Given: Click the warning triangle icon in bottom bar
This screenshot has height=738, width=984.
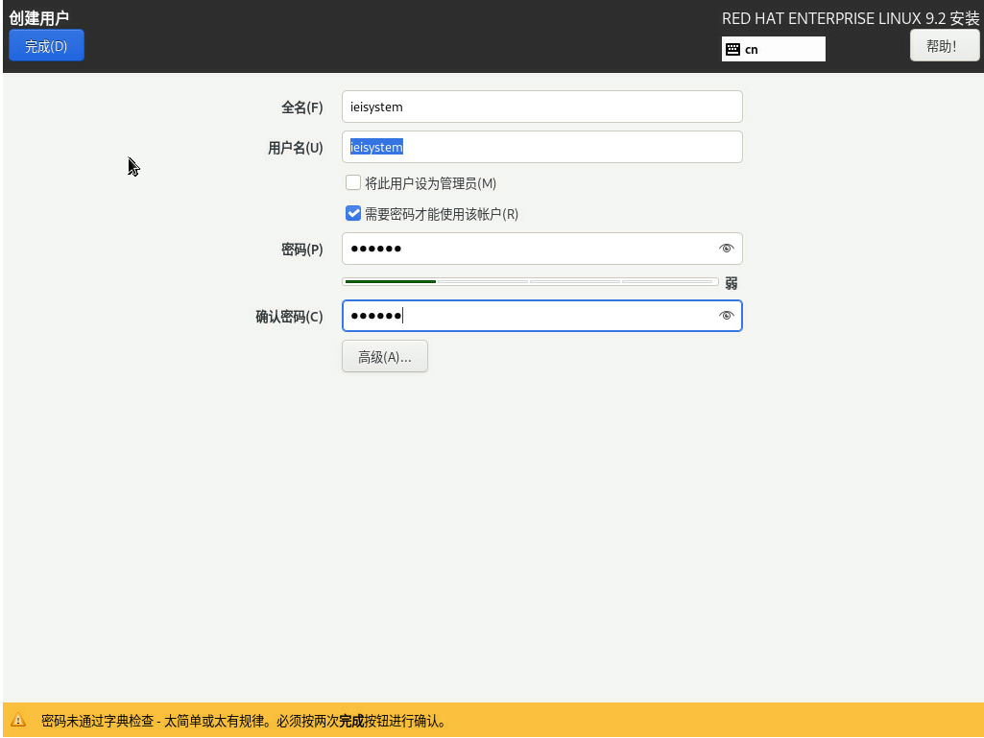Looking at the screenshot, I should pos(18,721).
